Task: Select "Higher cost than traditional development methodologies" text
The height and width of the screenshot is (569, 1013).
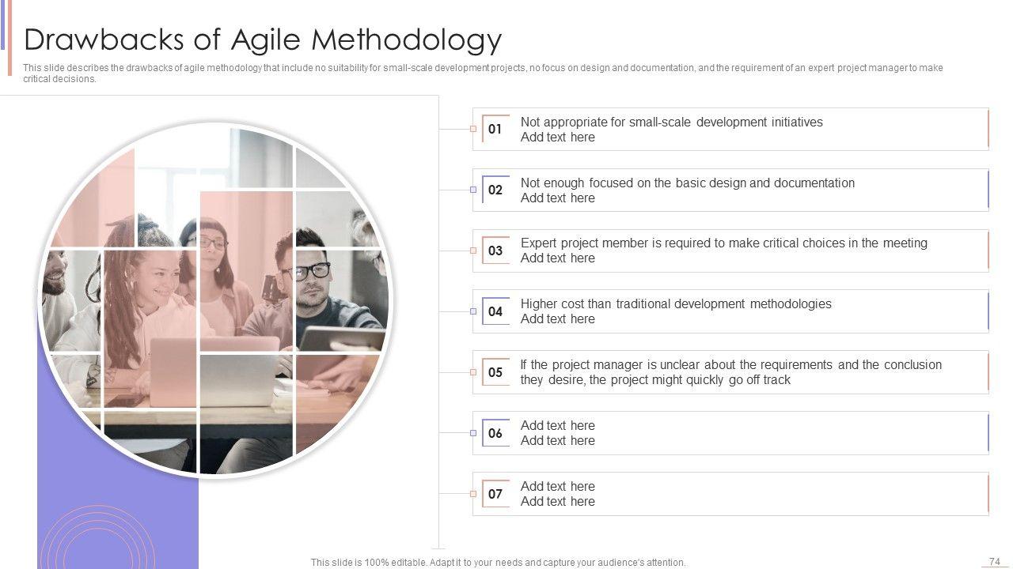Action: [676, 303]
